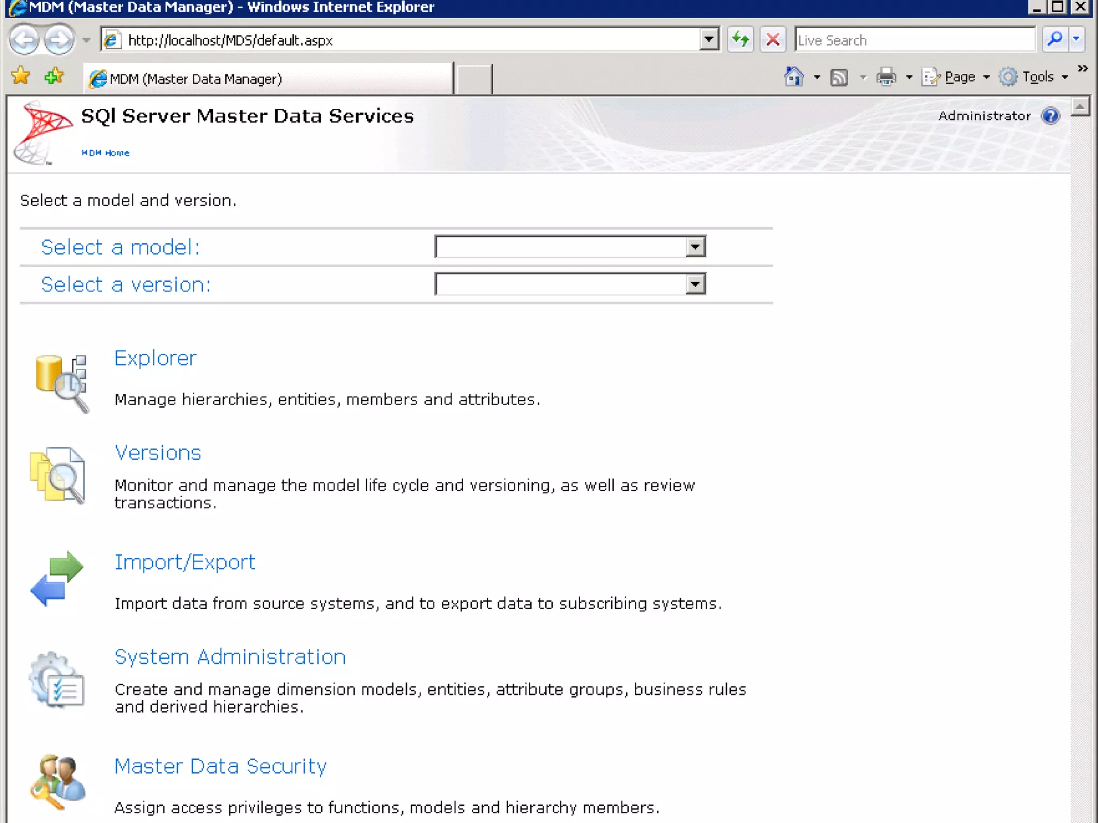Click the Administrator user label

coord(984,116)
